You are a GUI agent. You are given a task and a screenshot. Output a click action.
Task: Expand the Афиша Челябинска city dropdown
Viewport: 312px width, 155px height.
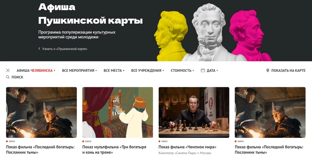tap(36, 71)
